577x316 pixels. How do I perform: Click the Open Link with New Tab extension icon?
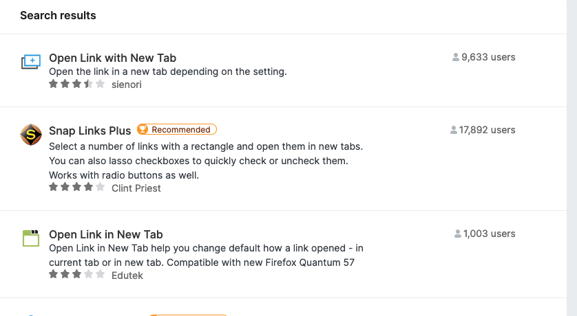pos(31,63)
